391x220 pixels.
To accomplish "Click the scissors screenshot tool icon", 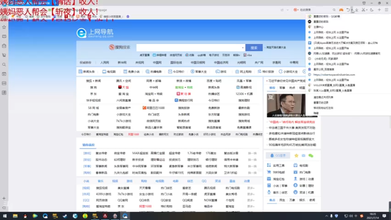I will tap(363, 10).
